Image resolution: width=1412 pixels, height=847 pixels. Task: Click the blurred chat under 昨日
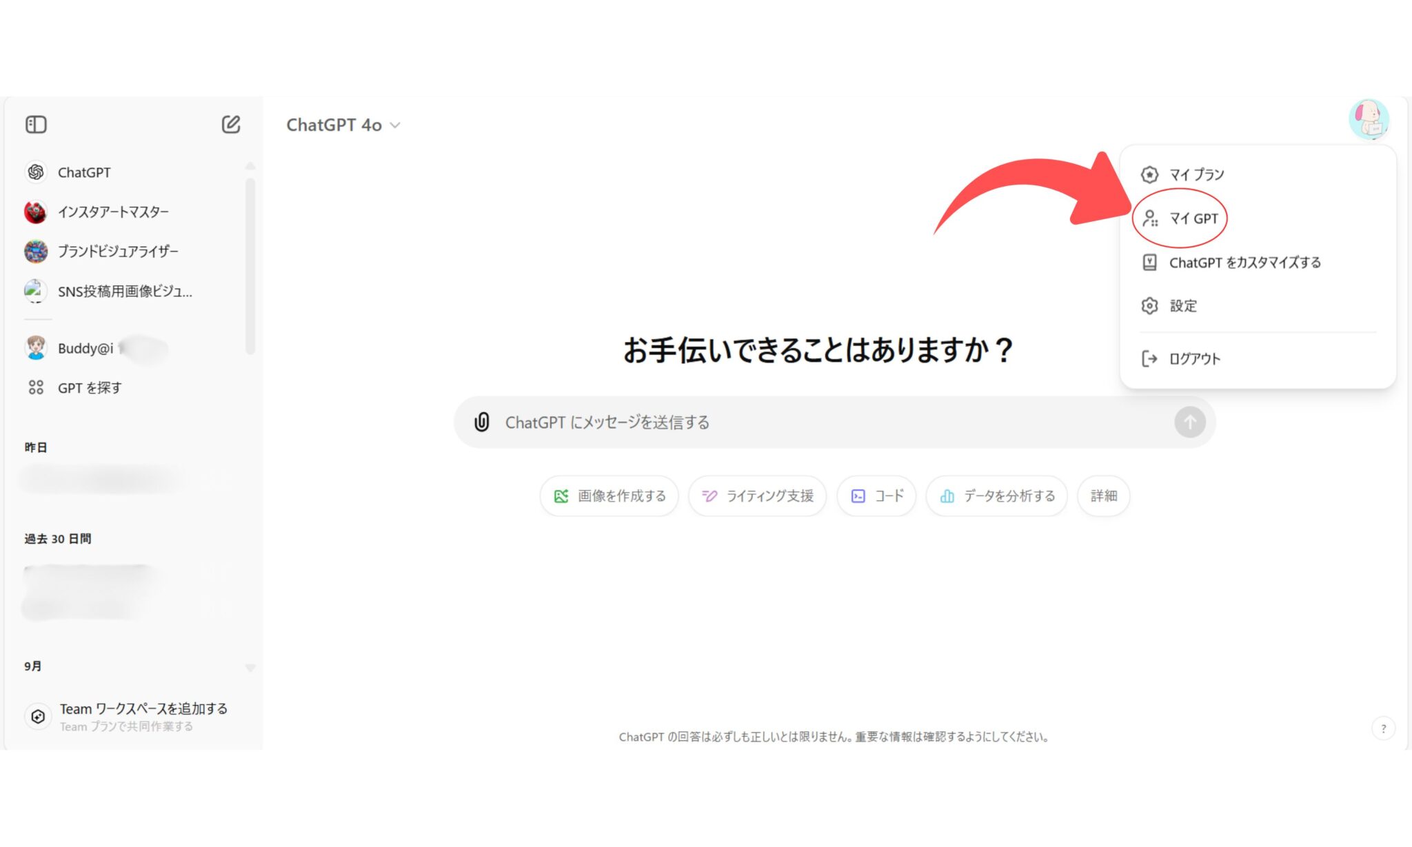103,478
